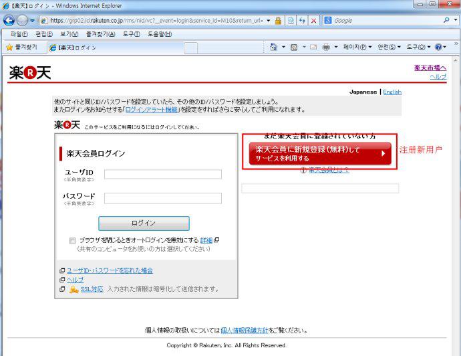Click the vertical scrollbar up arrow

point(456,60)
